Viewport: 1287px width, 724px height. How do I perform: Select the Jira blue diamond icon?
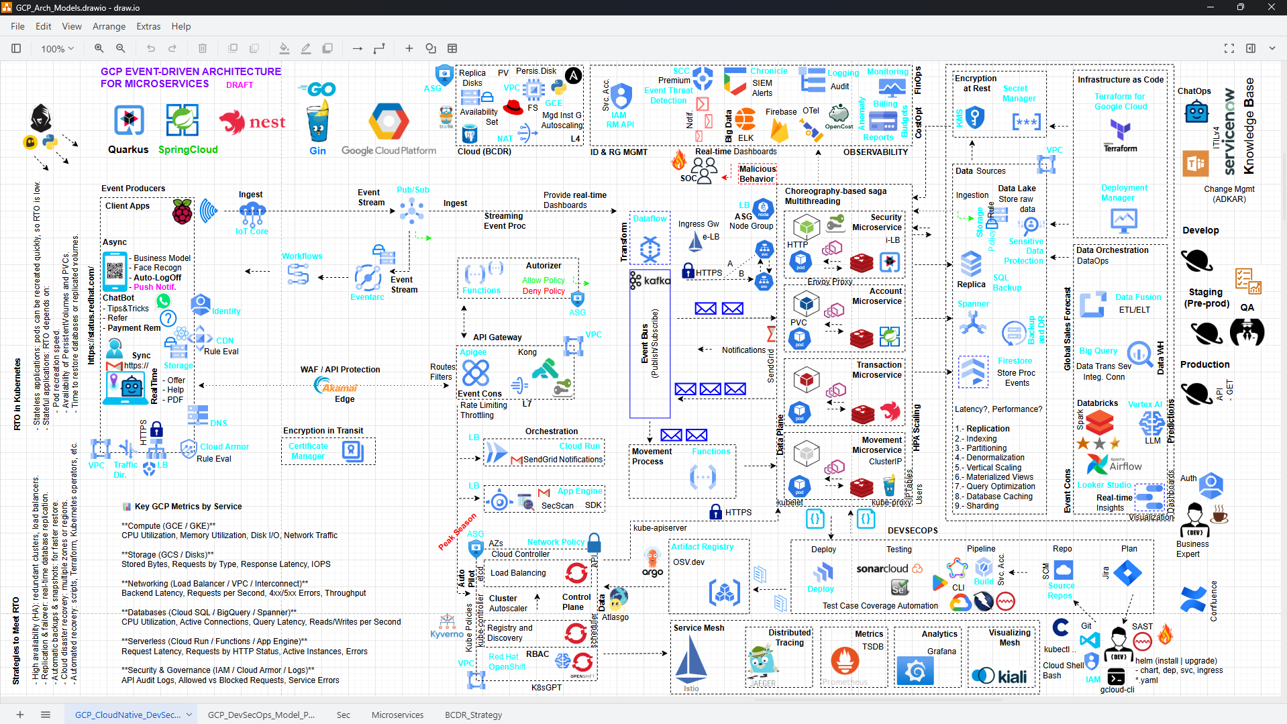[1127, 574]
